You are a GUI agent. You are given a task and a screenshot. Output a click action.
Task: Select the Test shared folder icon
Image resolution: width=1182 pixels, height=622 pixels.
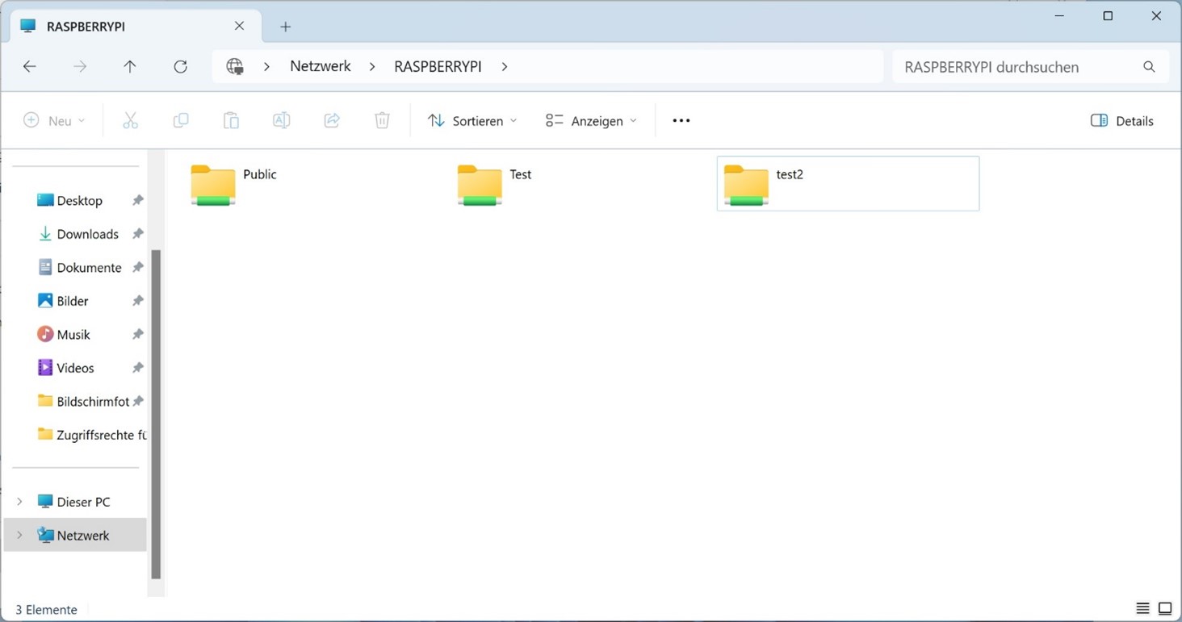tap(480, 185)
